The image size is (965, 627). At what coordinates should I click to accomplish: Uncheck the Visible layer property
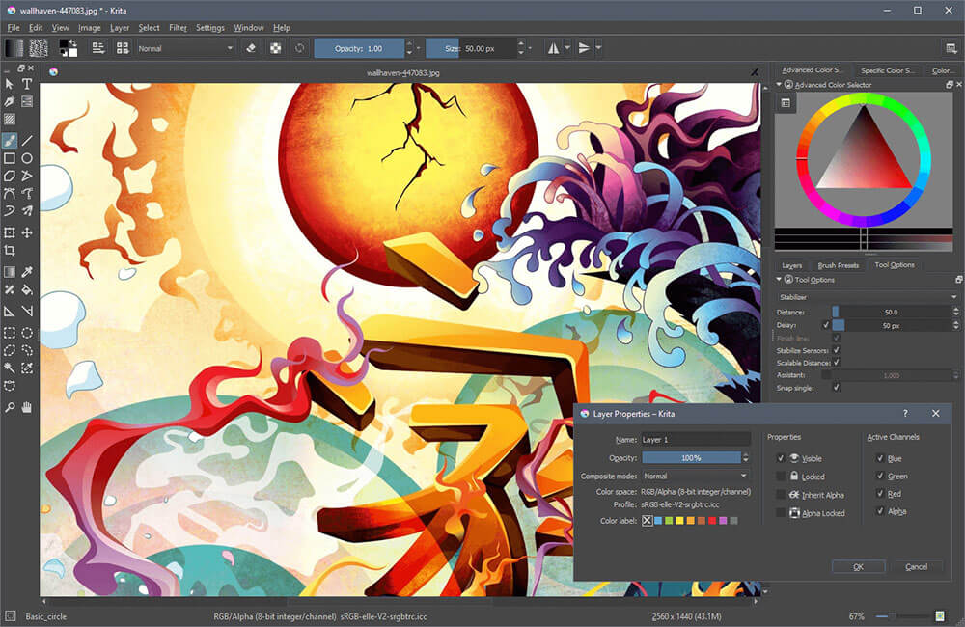click(781, 458)
